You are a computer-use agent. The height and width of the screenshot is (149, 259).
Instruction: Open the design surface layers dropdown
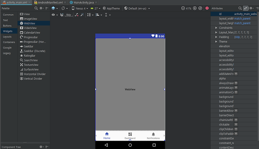[54, 8]
